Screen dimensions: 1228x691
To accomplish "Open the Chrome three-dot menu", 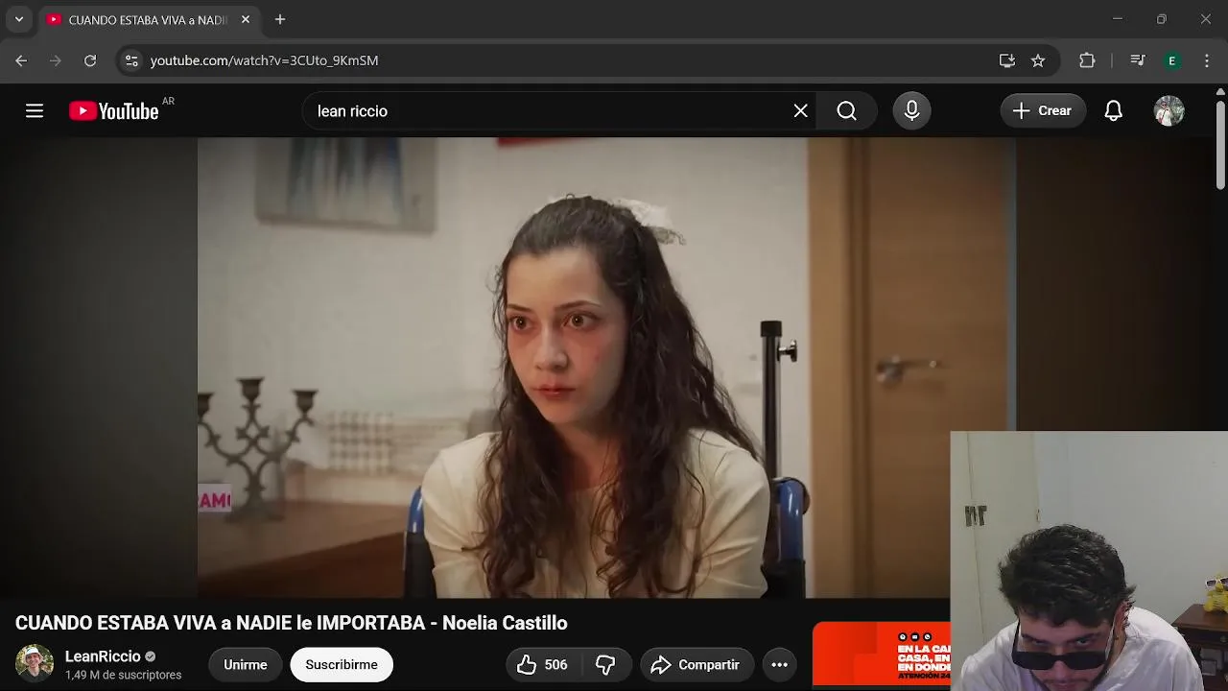I will [1206, 60].
